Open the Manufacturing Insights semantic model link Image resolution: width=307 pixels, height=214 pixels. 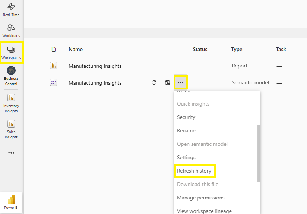[x=95, y=83]
